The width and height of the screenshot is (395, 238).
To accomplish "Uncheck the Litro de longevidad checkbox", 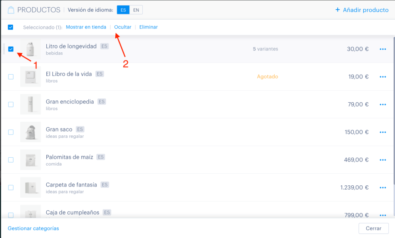I will pyautogui.click(x=10, y=49).
